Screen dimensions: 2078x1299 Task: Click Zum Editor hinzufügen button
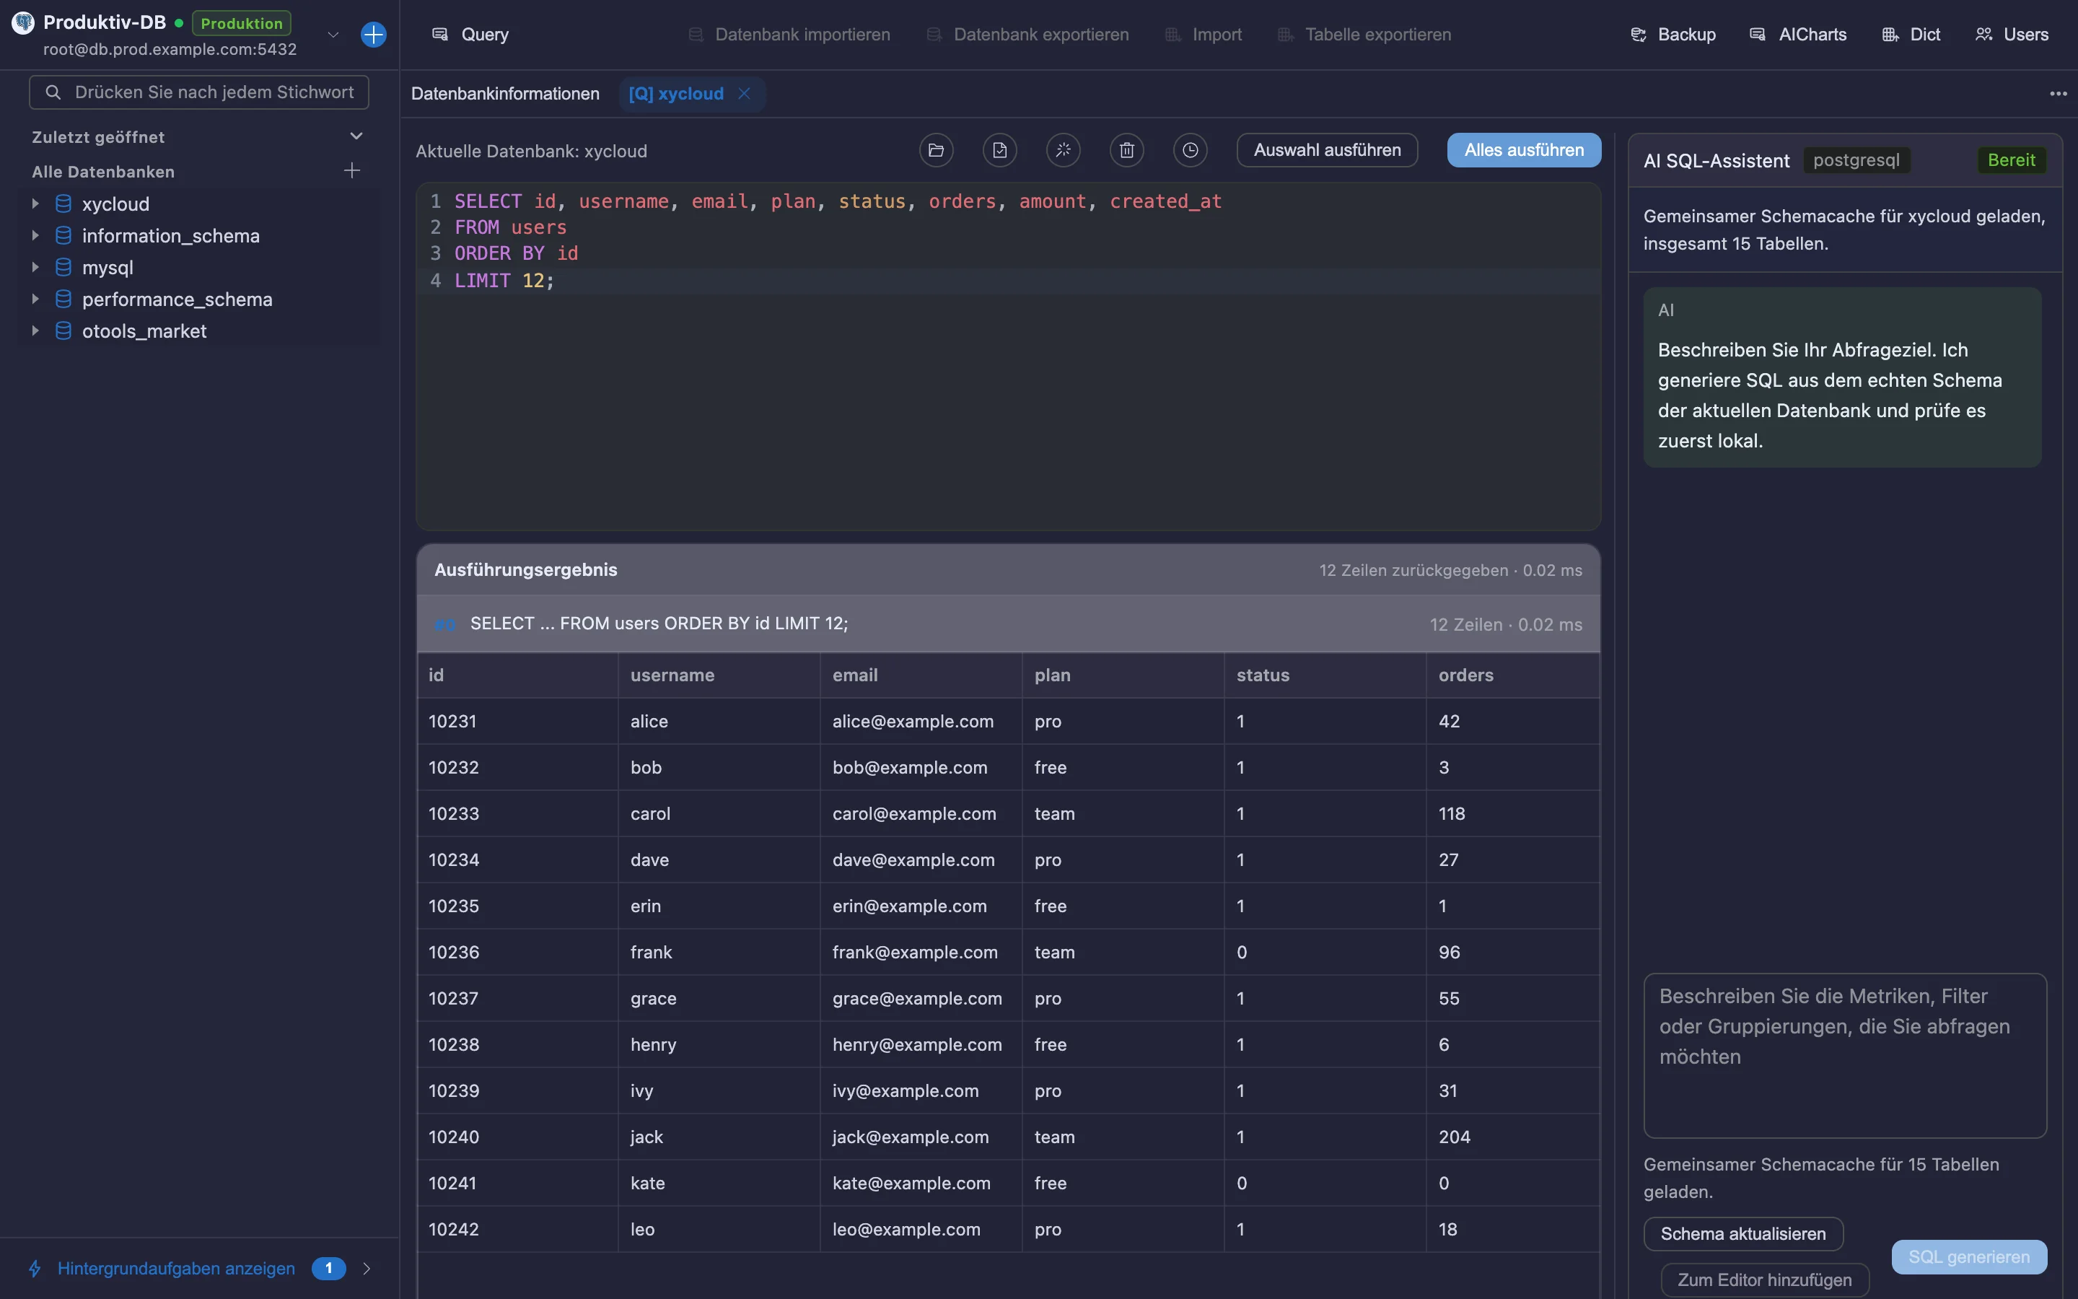point(1765,1280)
